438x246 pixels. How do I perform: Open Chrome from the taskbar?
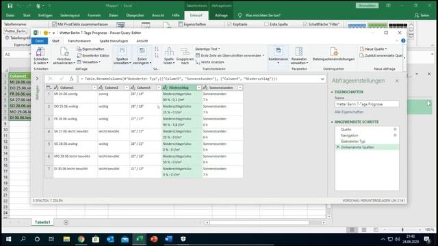(x=81, y=239)
